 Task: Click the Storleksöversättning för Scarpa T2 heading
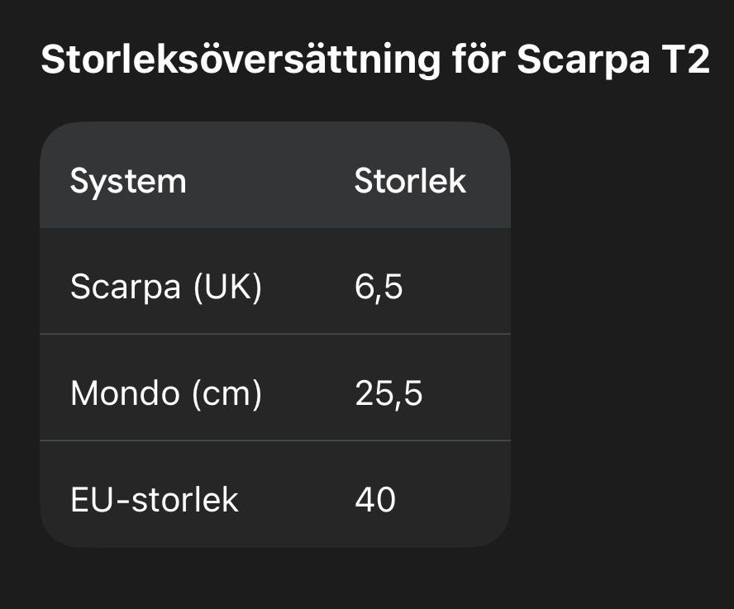[375, 60]
